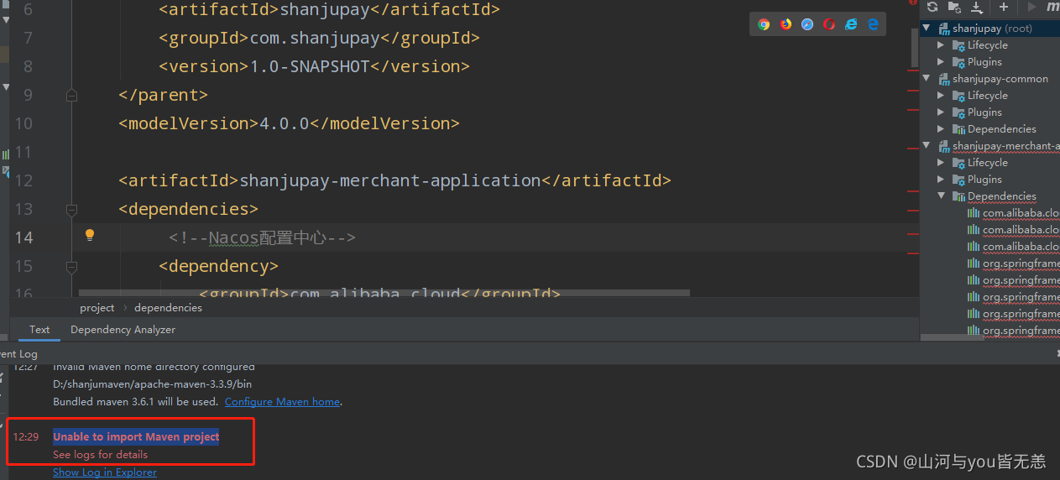
Task: Expand Dependencies under shanjupay-common
Action: [941, 129]
